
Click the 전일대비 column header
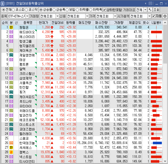click(x=57, y=23)
